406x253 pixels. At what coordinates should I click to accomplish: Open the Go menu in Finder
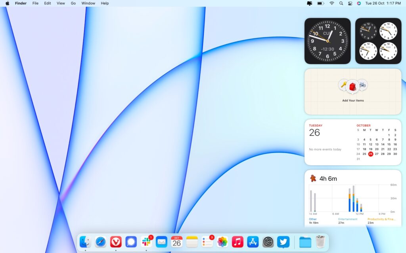pos(73,4)
